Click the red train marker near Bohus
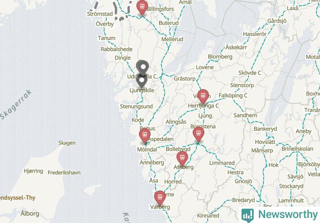Screen dimensions: 320x223 145,136
